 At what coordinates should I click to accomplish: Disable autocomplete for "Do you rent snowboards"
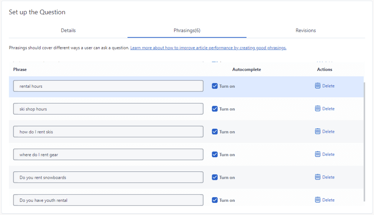tap(215, 177)
